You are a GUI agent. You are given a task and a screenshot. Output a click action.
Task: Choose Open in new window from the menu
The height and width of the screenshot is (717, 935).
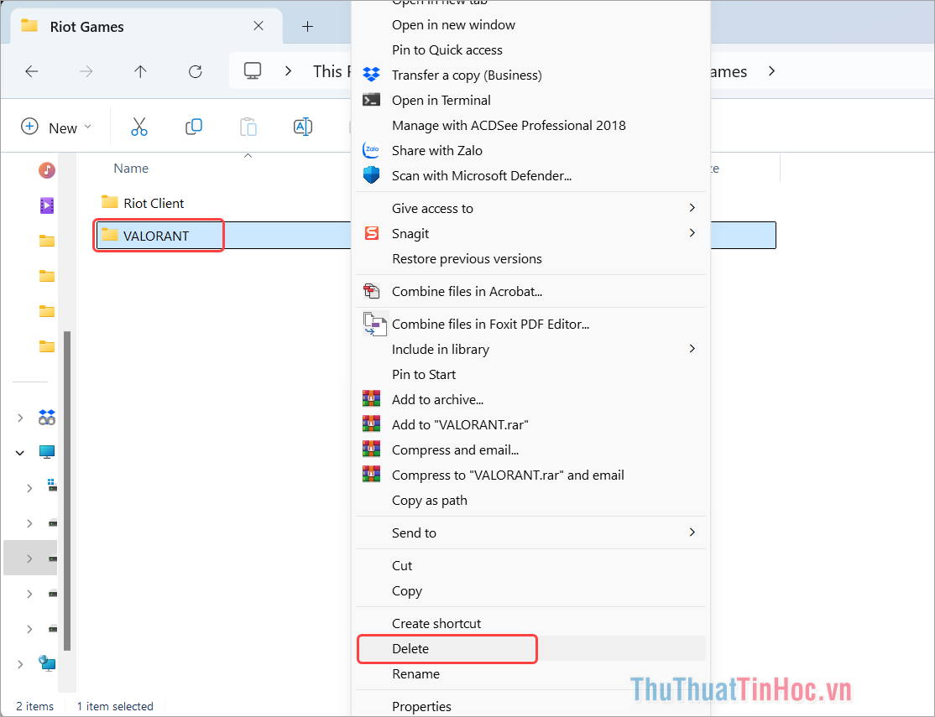click(x=453, y=24)
